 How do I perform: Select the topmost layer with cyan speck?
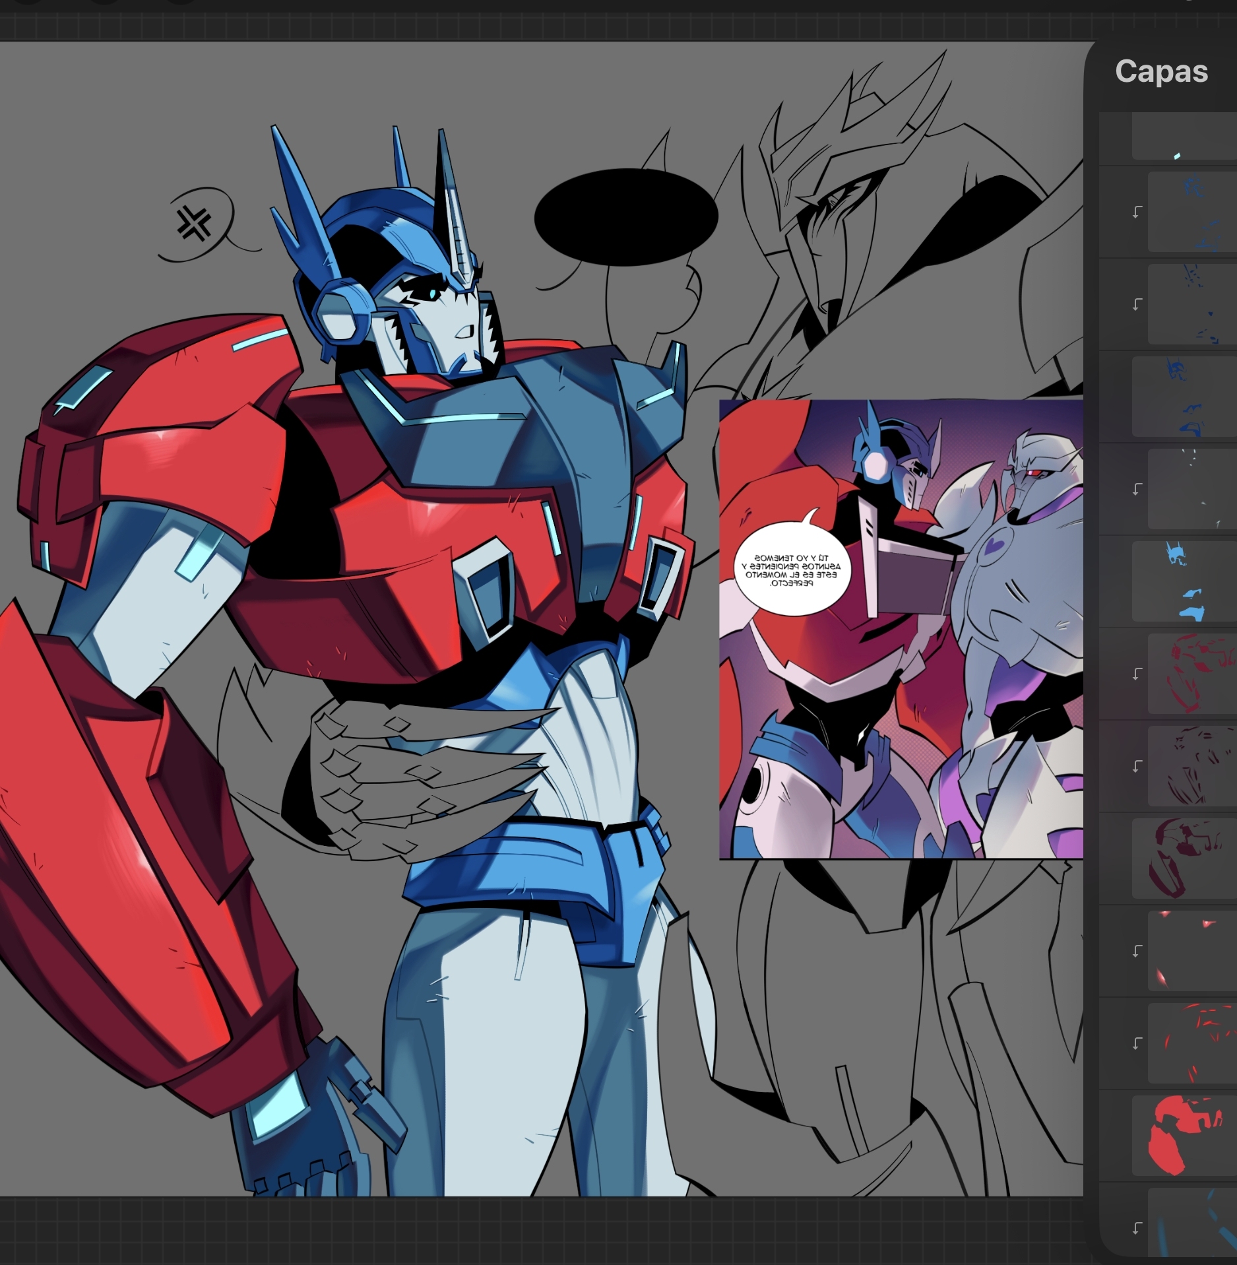point(1184,137)
